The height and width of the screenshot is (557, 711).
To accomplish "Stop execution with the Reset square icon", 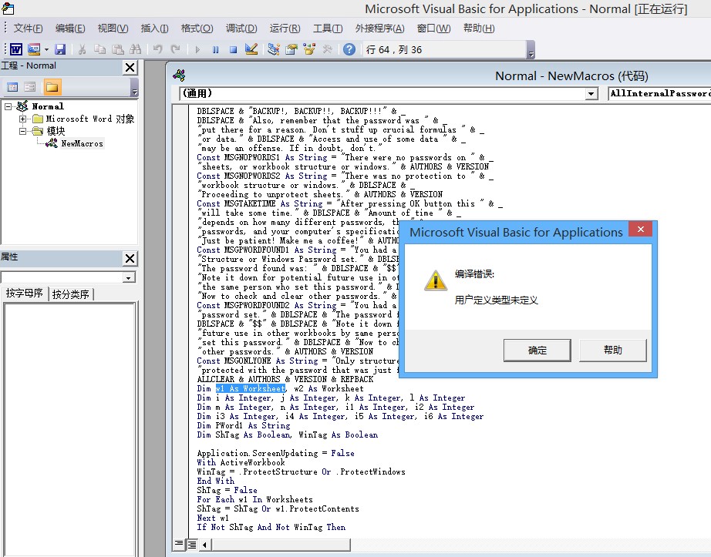I will [x=233, y=49].
